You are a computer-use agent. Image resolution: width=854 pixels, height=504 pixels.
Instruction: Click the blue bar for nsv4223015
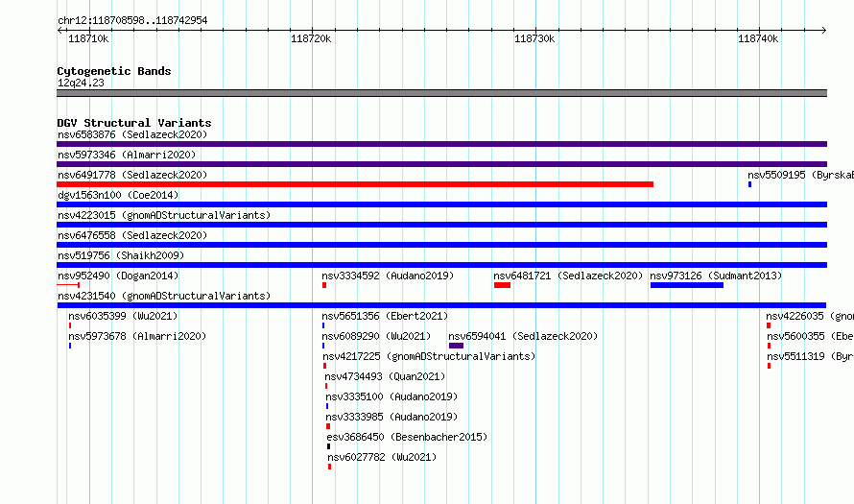point(441,225)
